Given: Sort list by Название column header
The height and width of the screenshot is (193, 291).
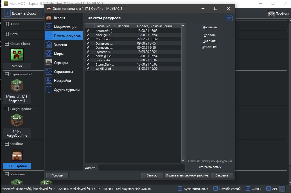Looking at the screenshot, I should point(105,26).
